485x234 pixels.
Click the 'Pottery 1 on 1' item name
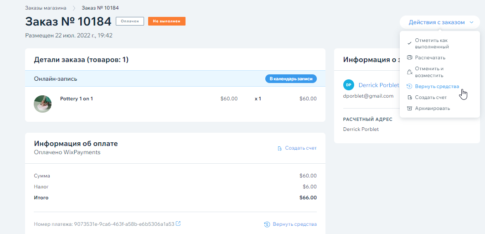77,99
